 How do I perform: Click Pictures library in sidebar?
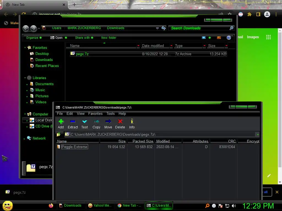coord(42,96)
